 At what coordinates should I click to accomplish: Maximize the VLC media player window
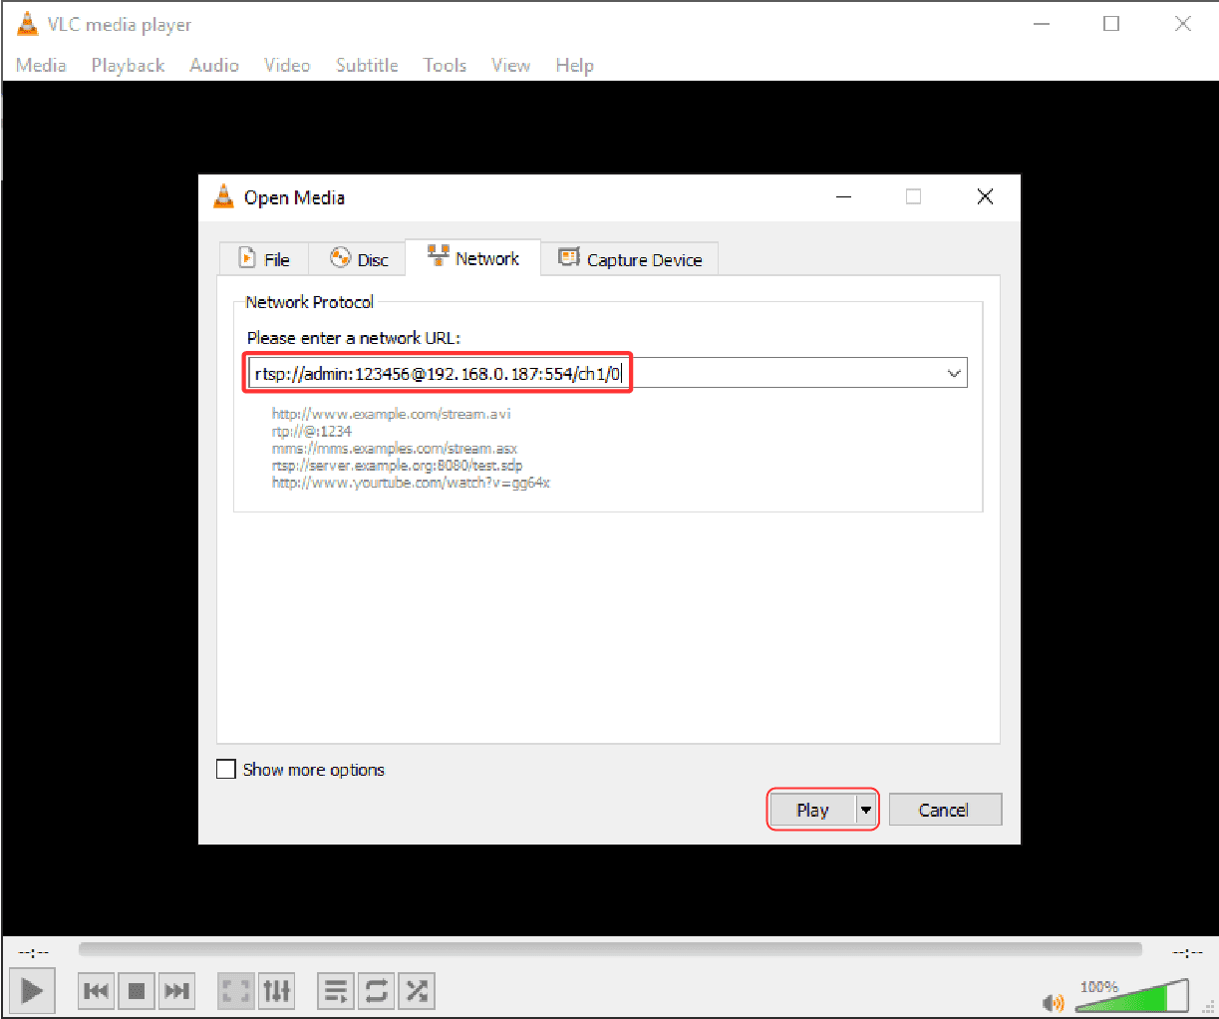coord(1111,24)
